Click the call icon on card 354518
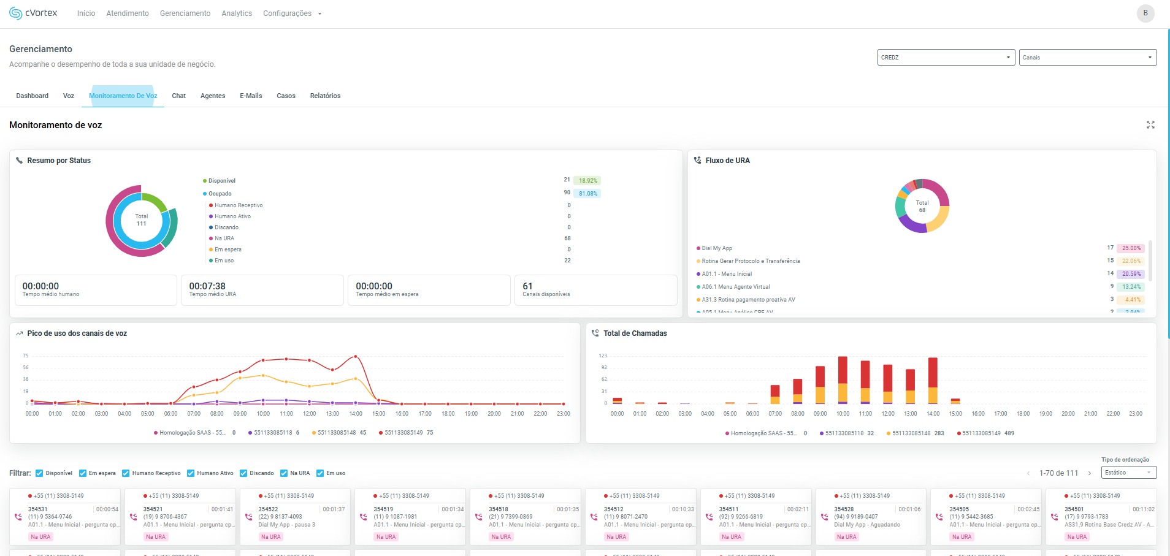 (479, 517)
